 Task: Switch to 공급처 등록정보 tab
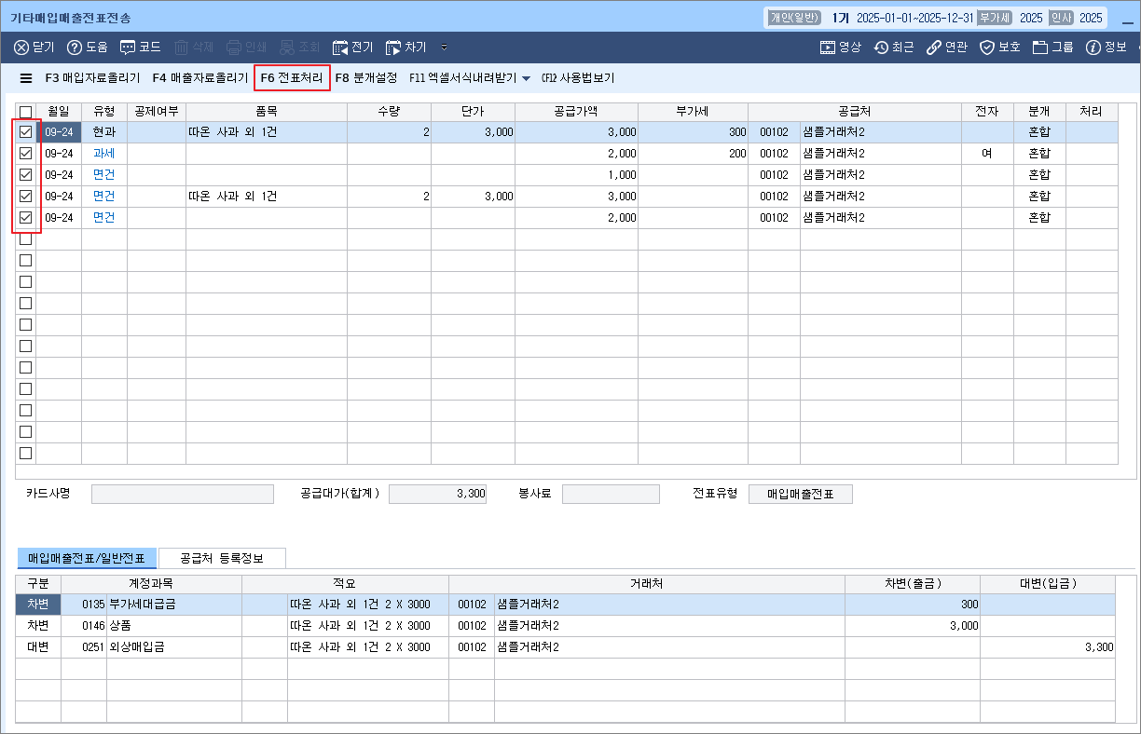[222, 558]
